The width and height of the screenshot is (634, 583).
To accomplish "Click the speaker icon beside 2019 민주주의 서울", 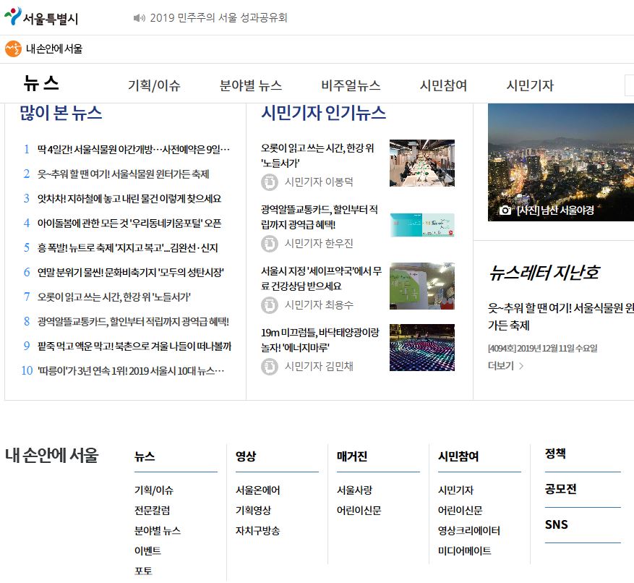I will coord(139,18).
